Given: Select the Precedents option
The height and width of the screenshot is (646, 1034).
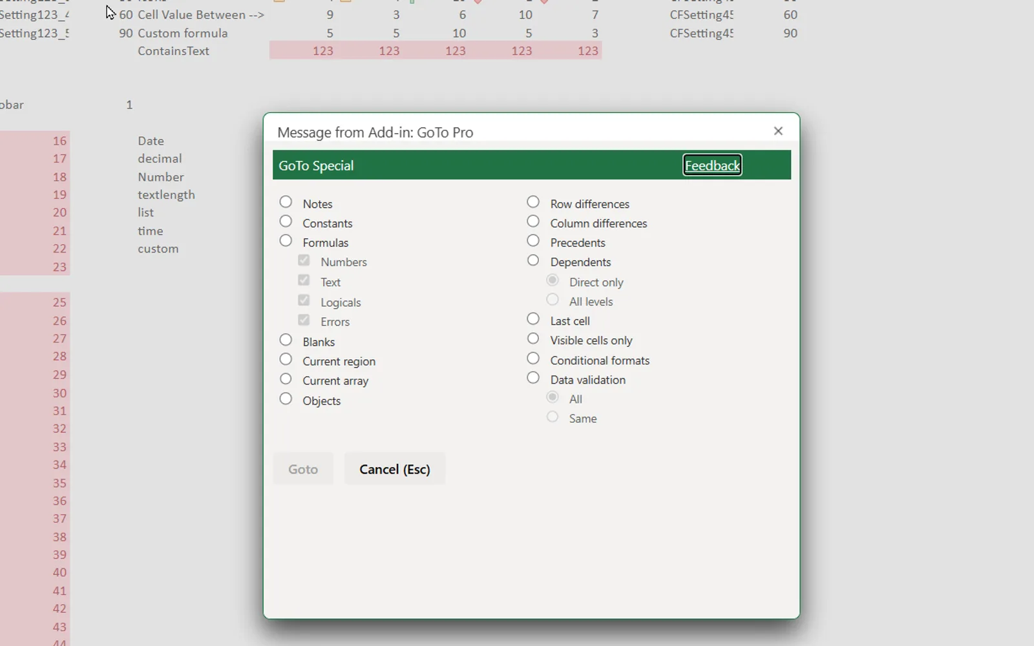Looking at the screenshot, I should 533,241.
